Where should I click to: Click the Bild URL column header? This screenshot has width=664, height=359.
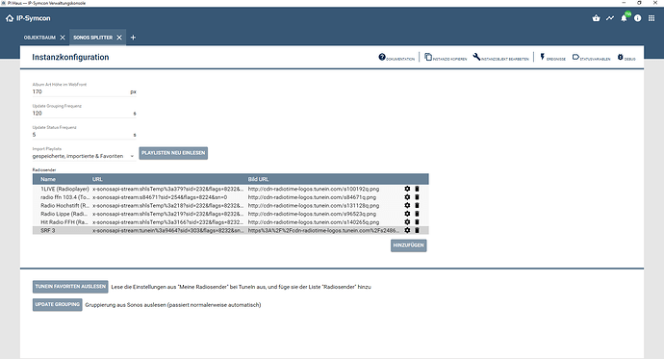tap(258, 179)
